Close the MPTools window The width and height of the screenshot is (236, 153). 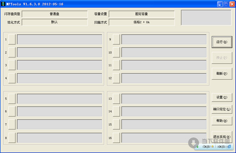(x=232, y=4)
